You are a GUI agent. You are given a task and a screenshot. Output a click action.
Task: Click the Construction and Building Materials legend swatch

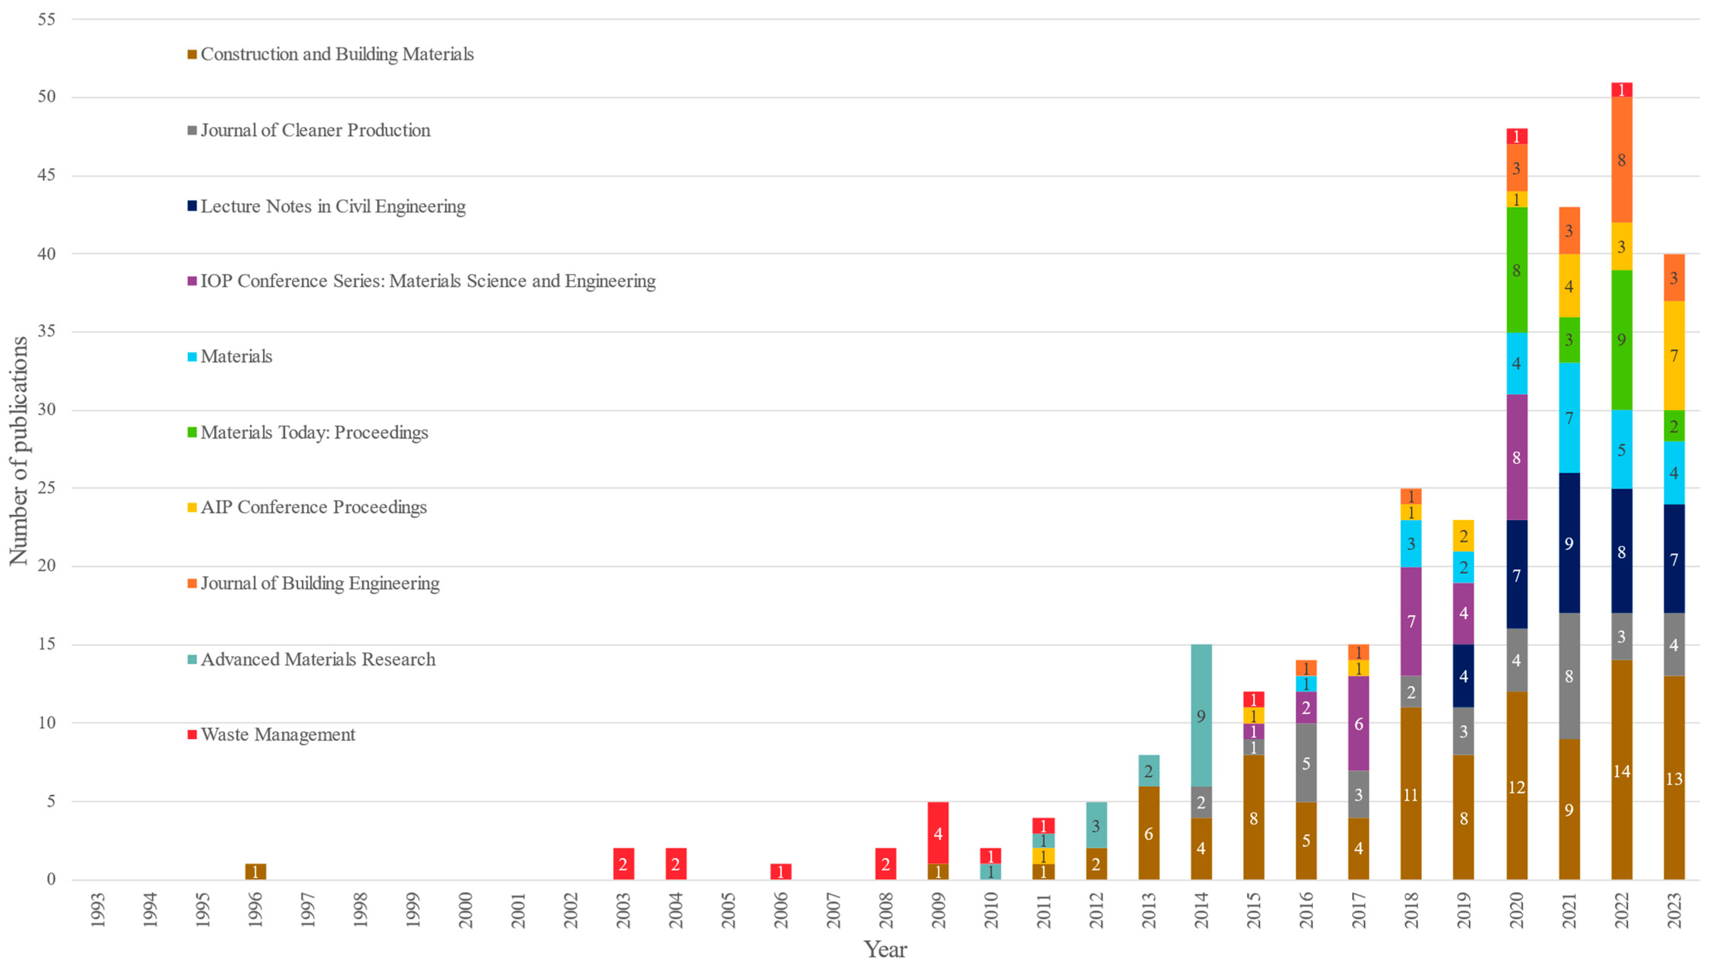(x=192, y=54)
